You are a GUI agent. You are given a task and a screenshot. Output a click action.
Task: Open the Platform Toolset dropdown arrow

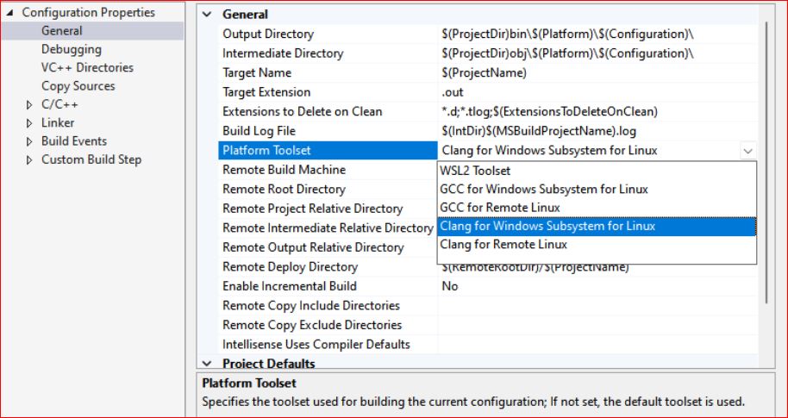click(x=747, y=151)
